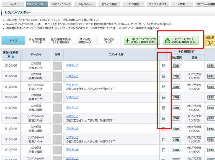Open the 日本テレビ link in the second row
The height and width of the screenshot is (160, 215).
(72, 76)
